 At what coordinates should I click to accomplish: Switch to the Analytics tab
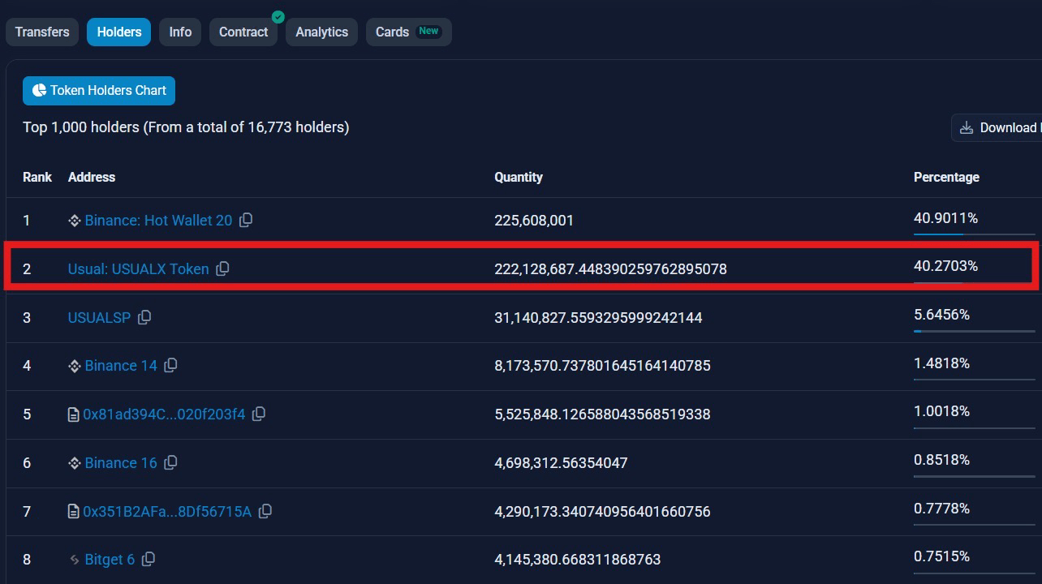pyautogui.click(x=321, y=32)
